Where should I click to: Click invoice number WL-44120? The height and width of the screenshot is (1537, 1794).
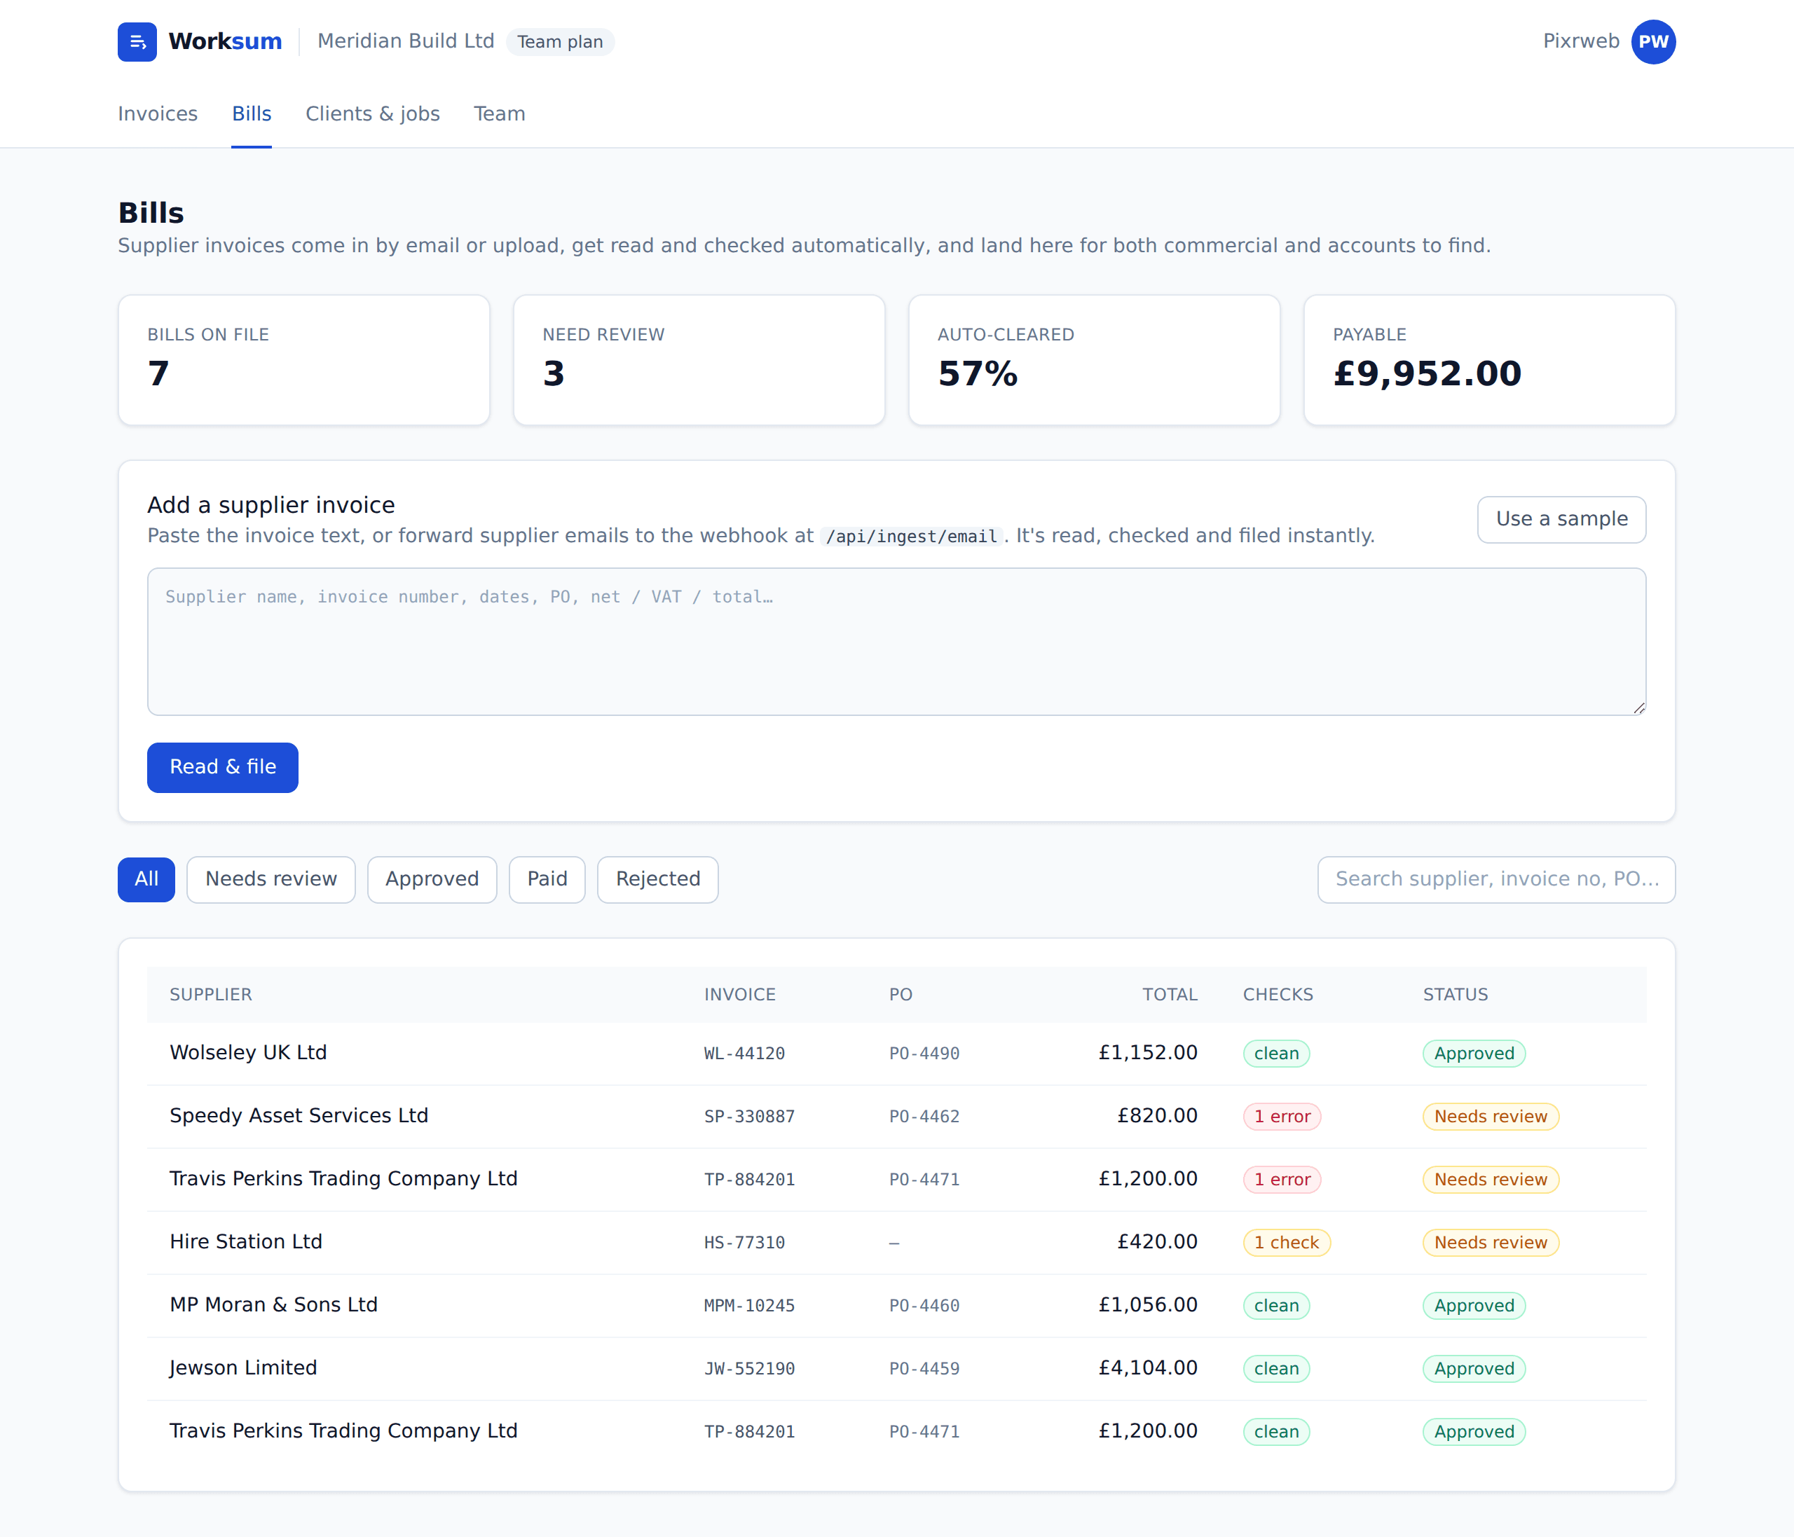pyautogui.click(x=745, y=1054)
